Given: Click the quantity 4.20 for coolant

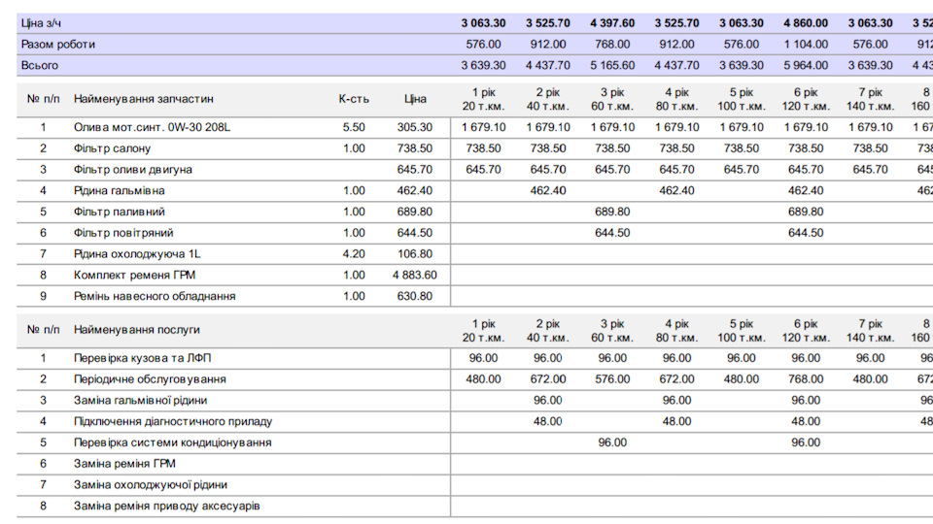Looking at the screenshot, I should pos(354,254).
